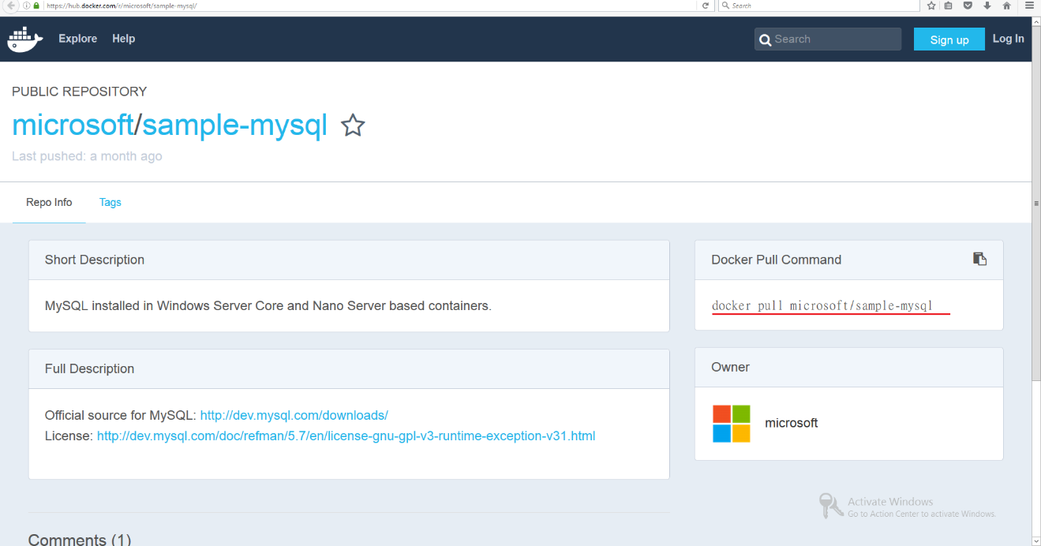
Task: Click the Full Description heading
Action: pos(89,368)
